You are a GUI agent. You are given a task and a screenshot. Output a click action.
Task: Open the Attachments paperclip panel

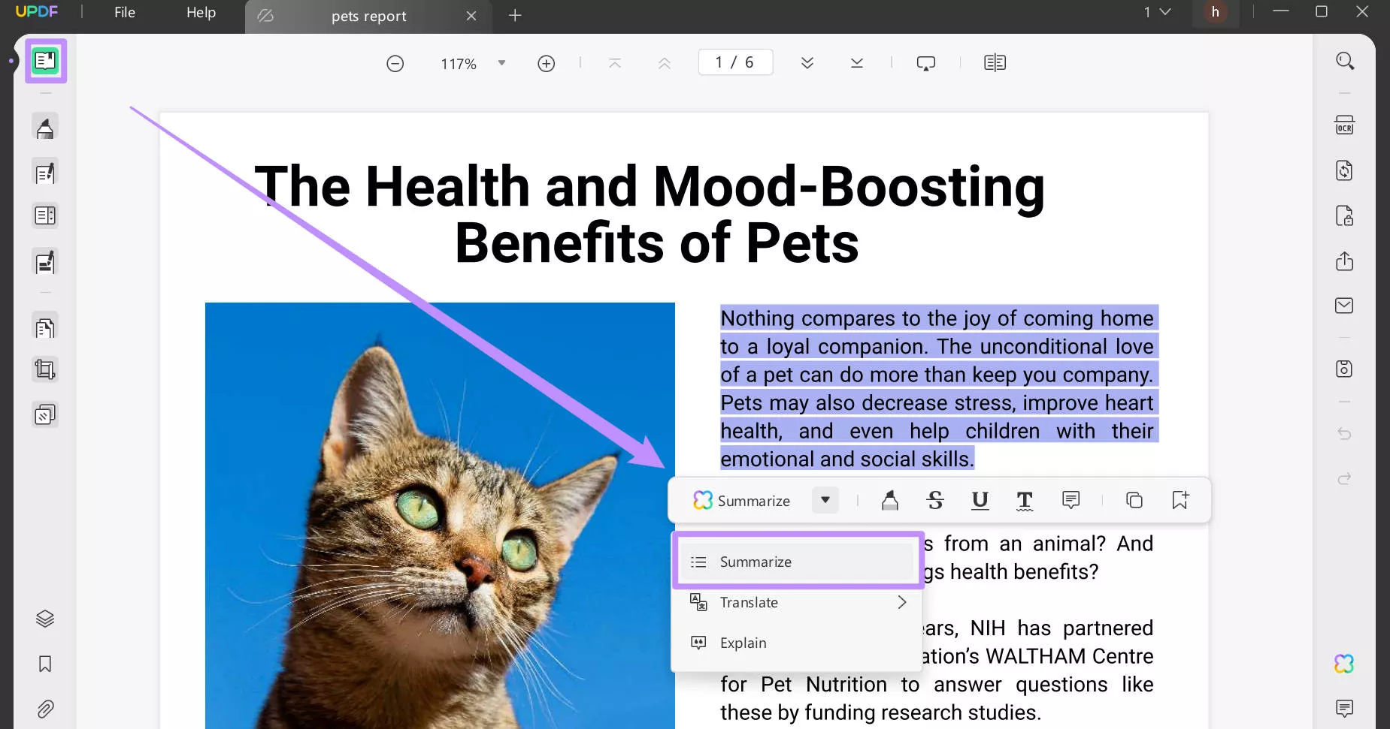pos(45,709)
